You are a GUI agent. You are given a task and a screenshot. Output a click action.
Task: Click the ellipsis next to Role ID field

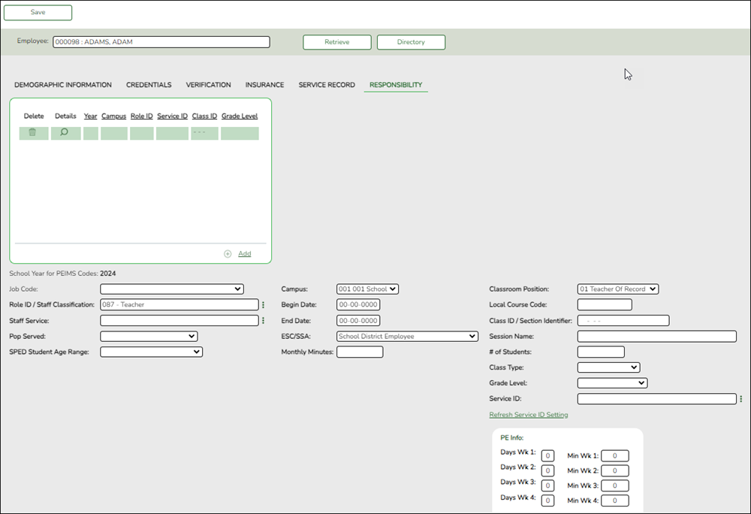(264, 304)
